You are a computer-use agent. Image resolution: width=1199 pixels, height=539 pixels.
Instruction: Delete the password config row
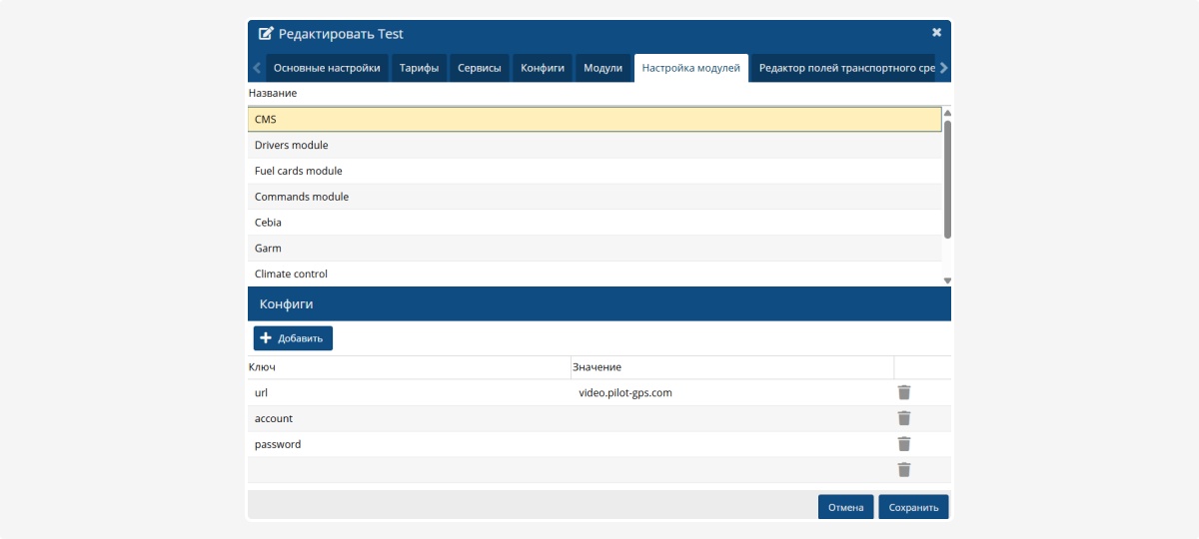pyautogui.click(x=904, y=444)
